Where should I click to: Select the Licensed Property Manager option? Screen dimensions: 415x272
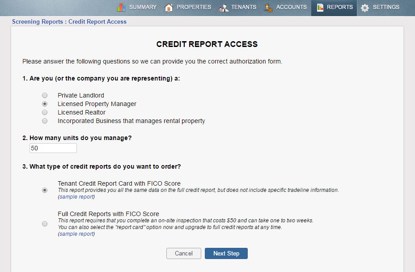click(45, 104)
